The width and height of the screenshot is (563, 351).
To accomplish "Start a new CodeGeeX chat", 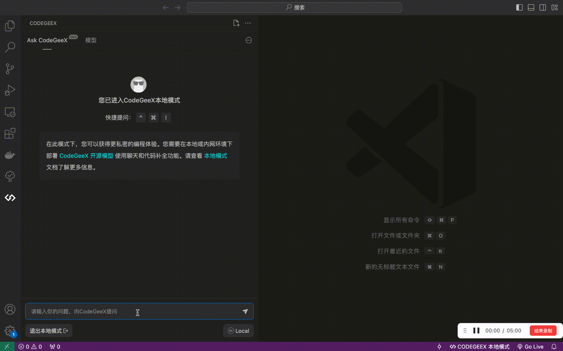I will coord(236,23).
